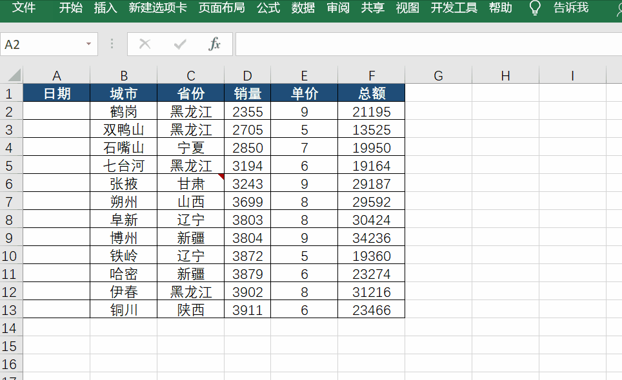Open the 共享 ribbon tab
This screenshot has height=380, width=622.
tap(372, 8)
